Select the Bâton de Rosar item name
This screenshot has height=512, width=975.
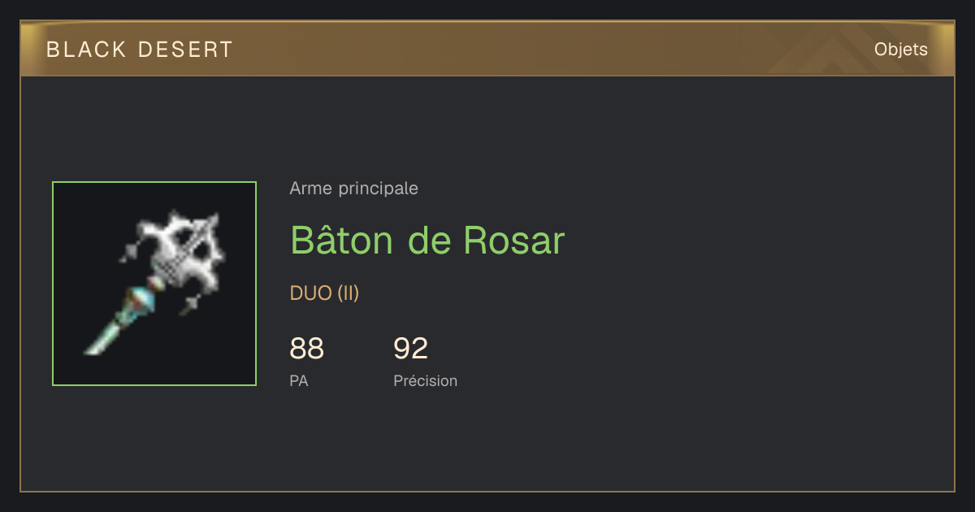click(x=427, y=240)
